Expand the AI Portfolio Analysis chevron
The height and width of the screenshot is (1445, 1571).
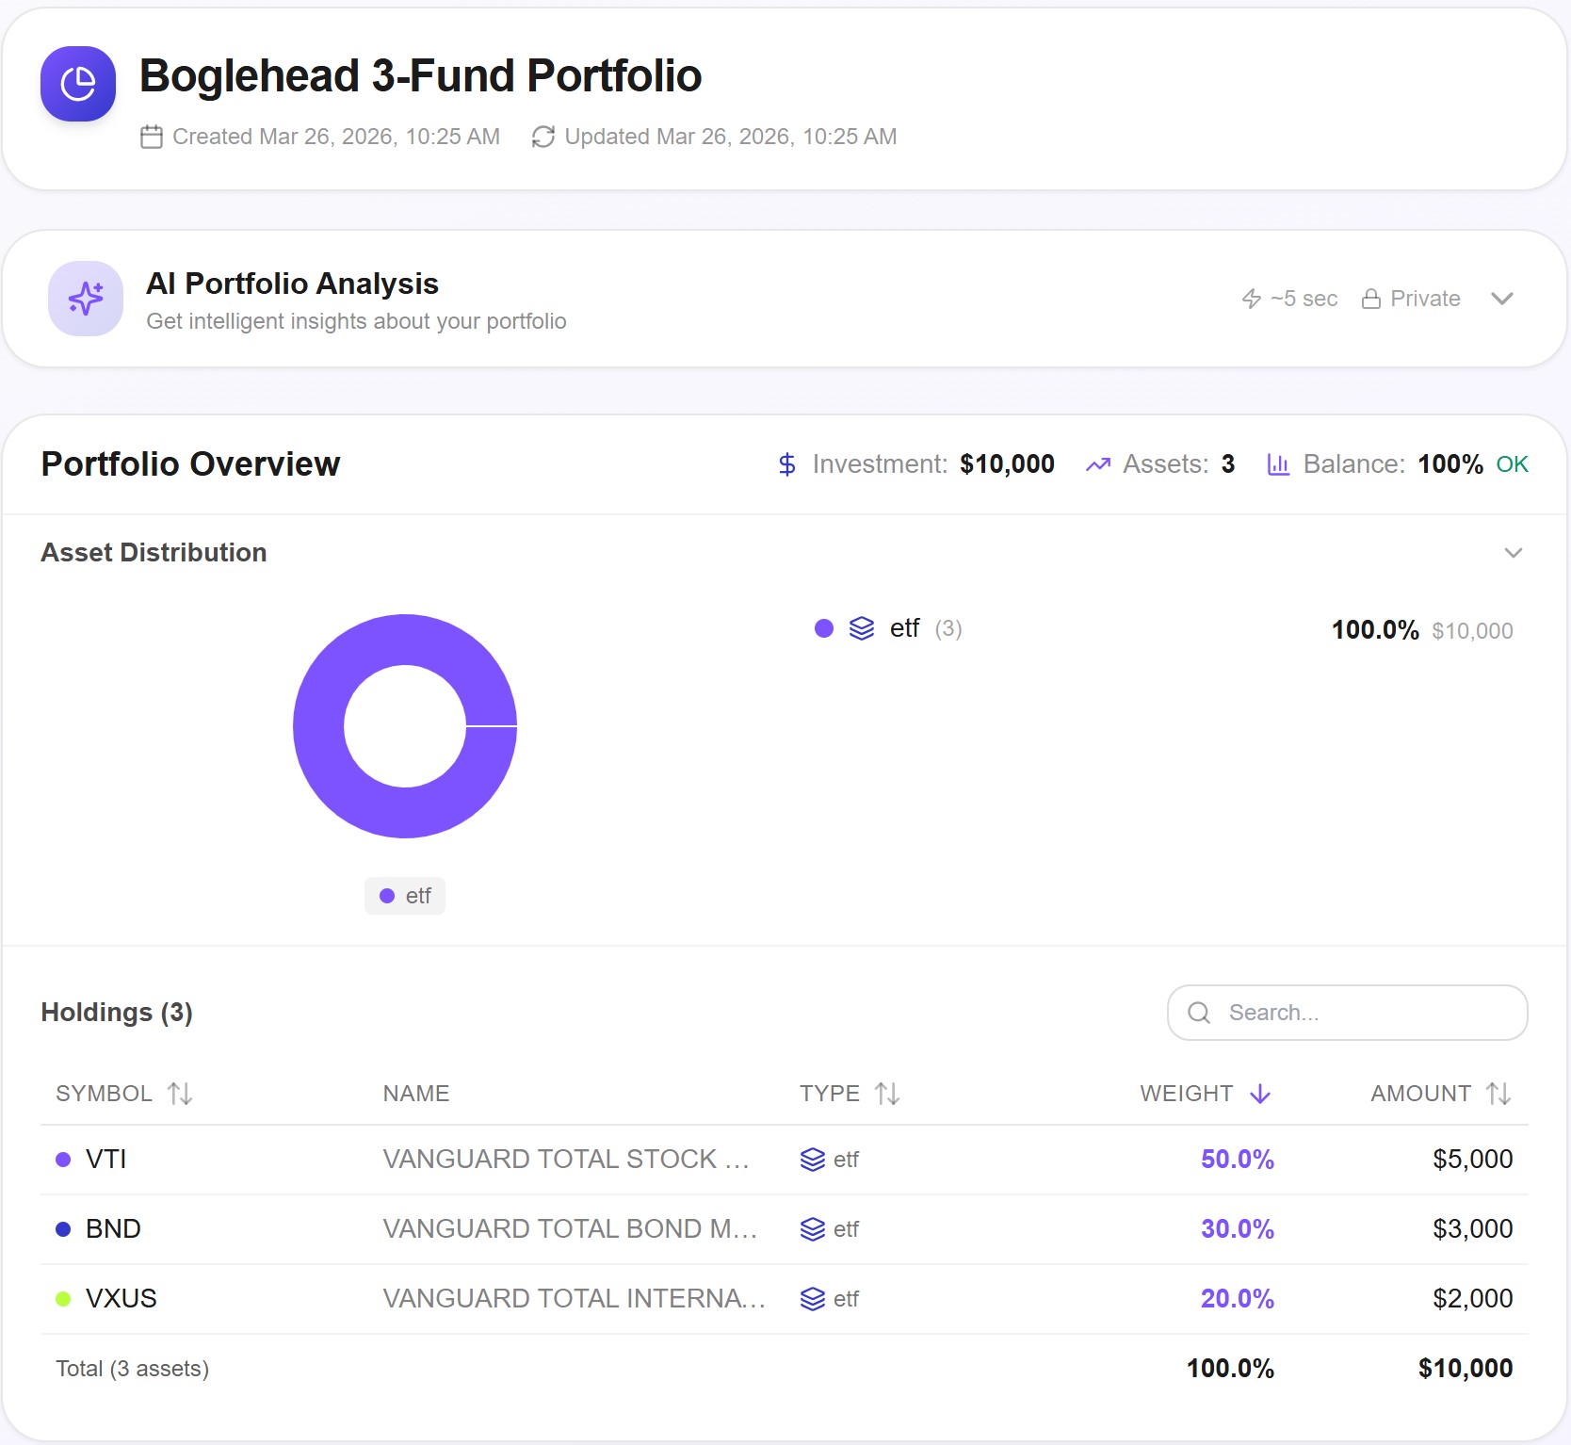pyautogui.click(x=1503, y=299)
